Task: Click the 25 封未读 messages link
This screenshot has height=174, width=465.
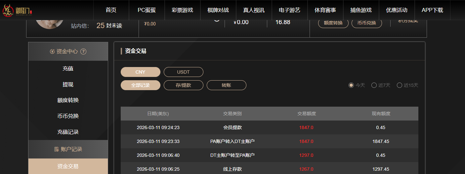Action: (x=109, y=25)
